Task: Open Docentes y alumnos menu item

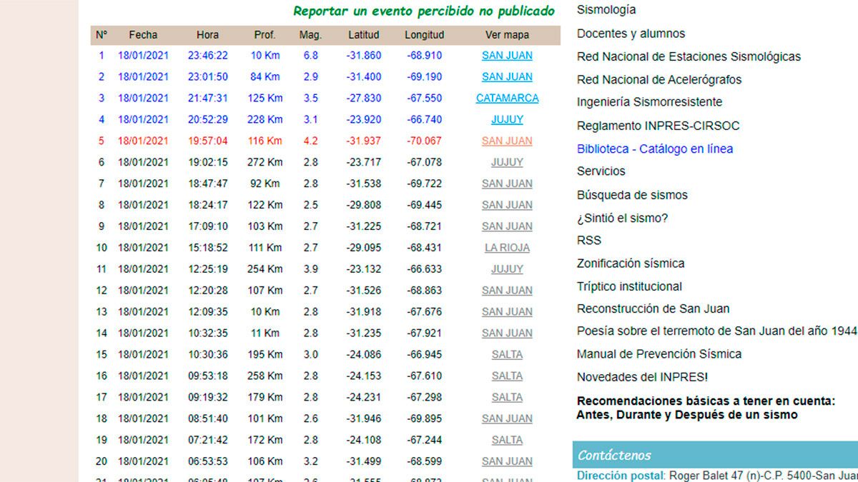Action: (x=631, y=34)
